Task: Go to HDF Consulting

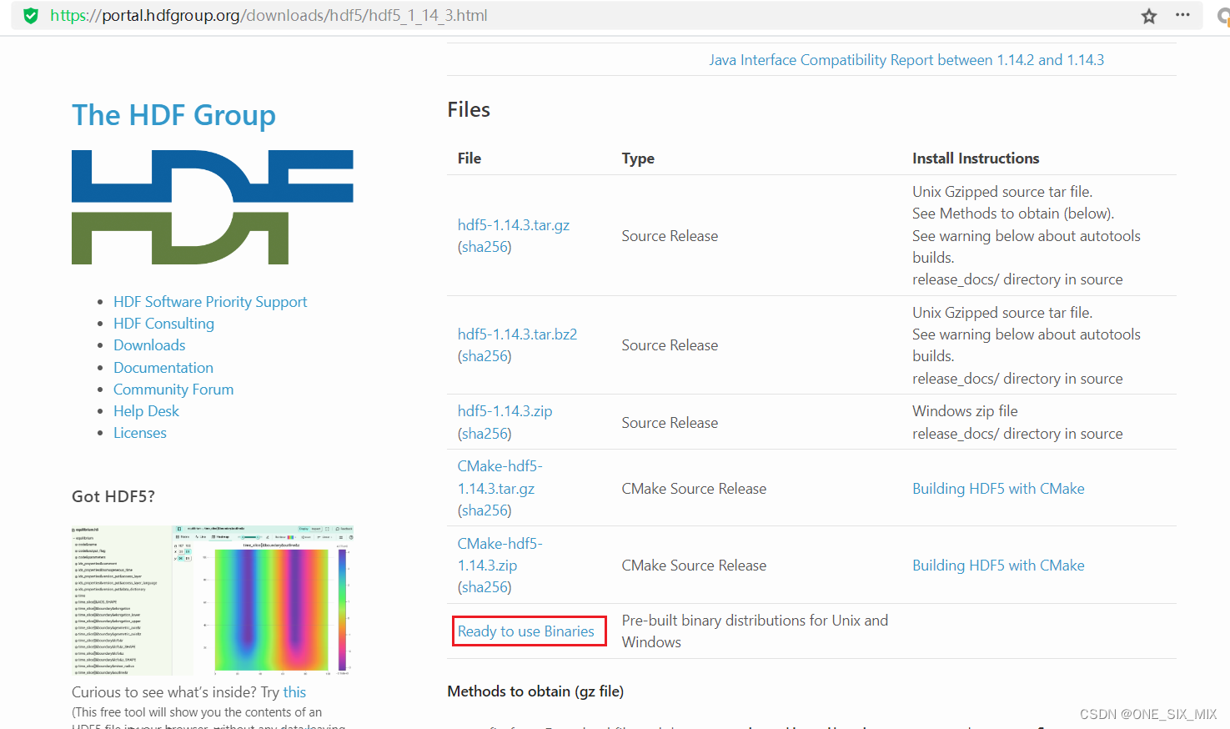Action: pyautogui.click(x=163, y=324)
